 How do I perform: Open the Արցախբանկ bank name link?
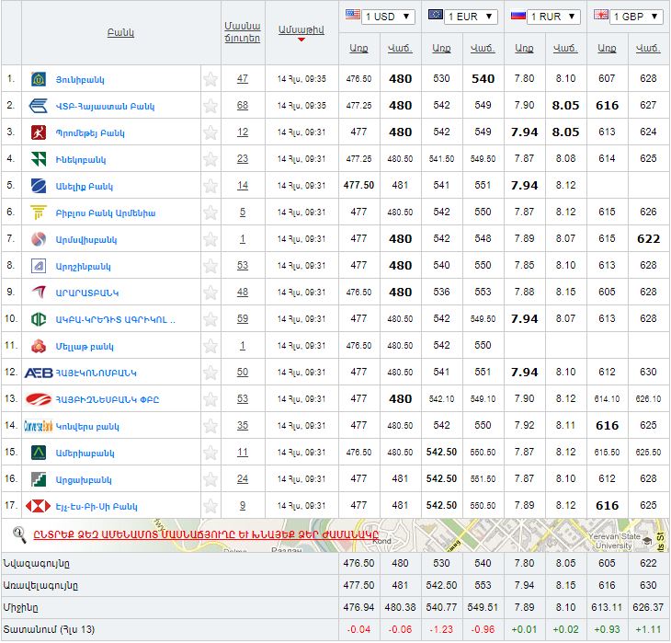point(84,479)
